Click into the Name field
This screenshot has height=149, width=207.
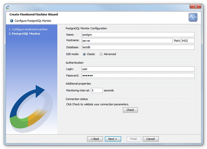click(x=138, y=34)
